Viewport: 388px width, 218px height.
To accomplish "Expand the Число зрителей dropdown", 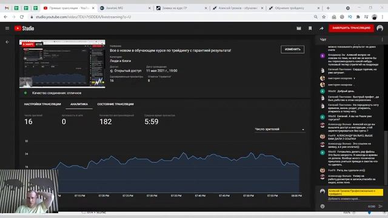I will pyautogui.click(x=279, y=129).
